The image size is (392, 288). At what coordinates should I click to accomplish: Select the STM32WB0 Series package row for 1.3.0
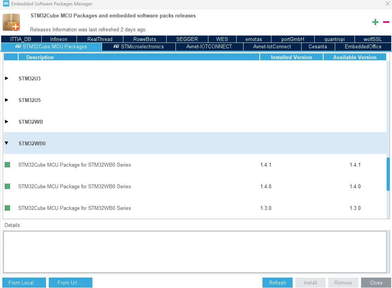tap(195, 208)
